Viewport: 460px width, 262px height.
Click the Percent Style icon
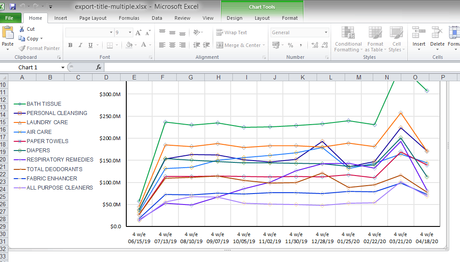click(x=290, y=45)
